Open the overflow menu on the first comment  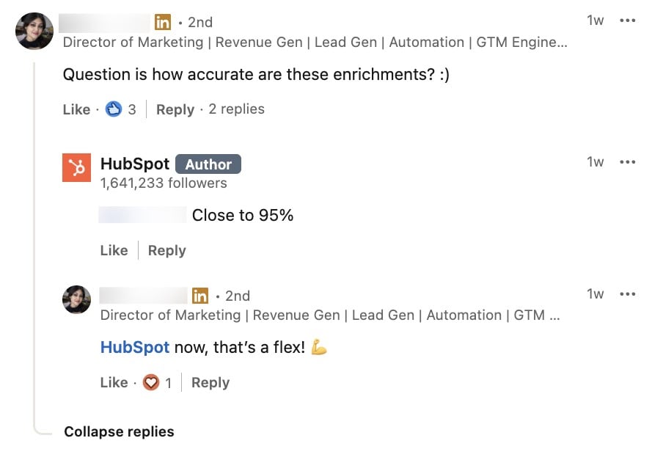point(628,20)
